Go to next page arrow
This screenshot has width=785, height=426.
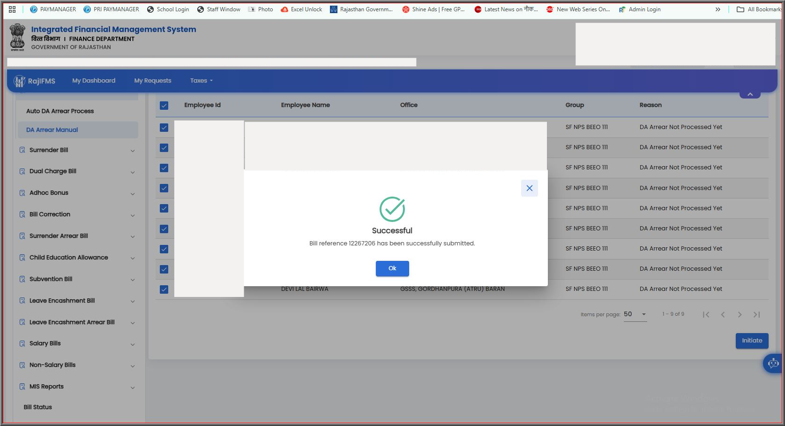pos(740,315)
